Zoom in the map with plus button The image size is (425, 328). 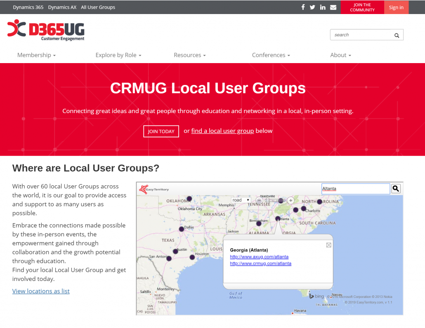coord(290,201)
